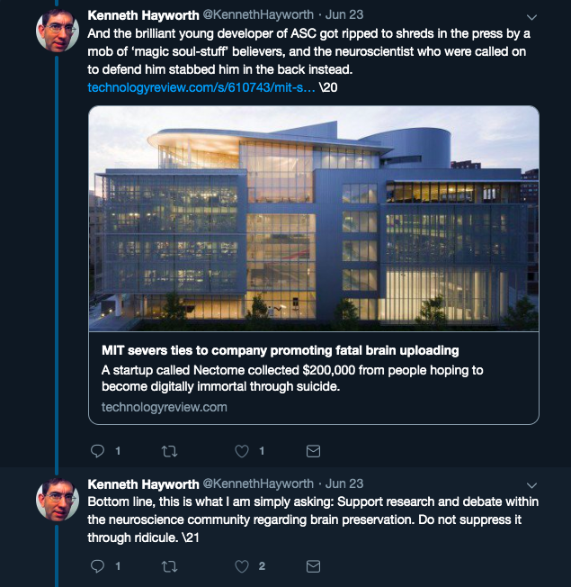Open the second tweet's chevron options menu

pos(531,485)
